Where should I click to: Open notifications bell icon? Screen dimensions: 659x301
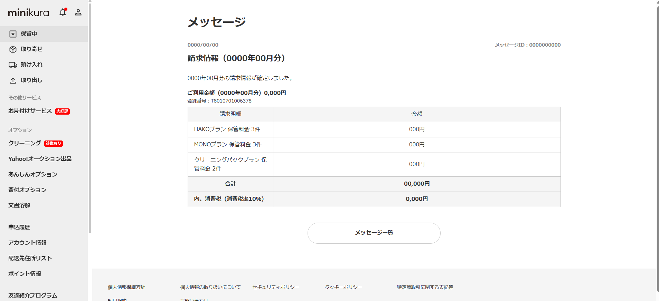[63, 12]
